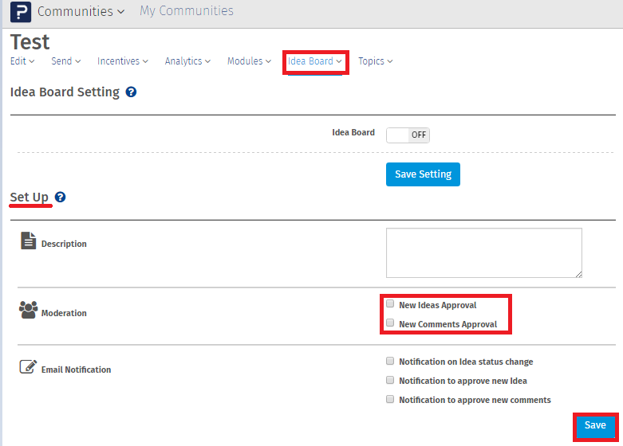Click the Description document icon
The image size is (623, 446).
pos(28,241)
